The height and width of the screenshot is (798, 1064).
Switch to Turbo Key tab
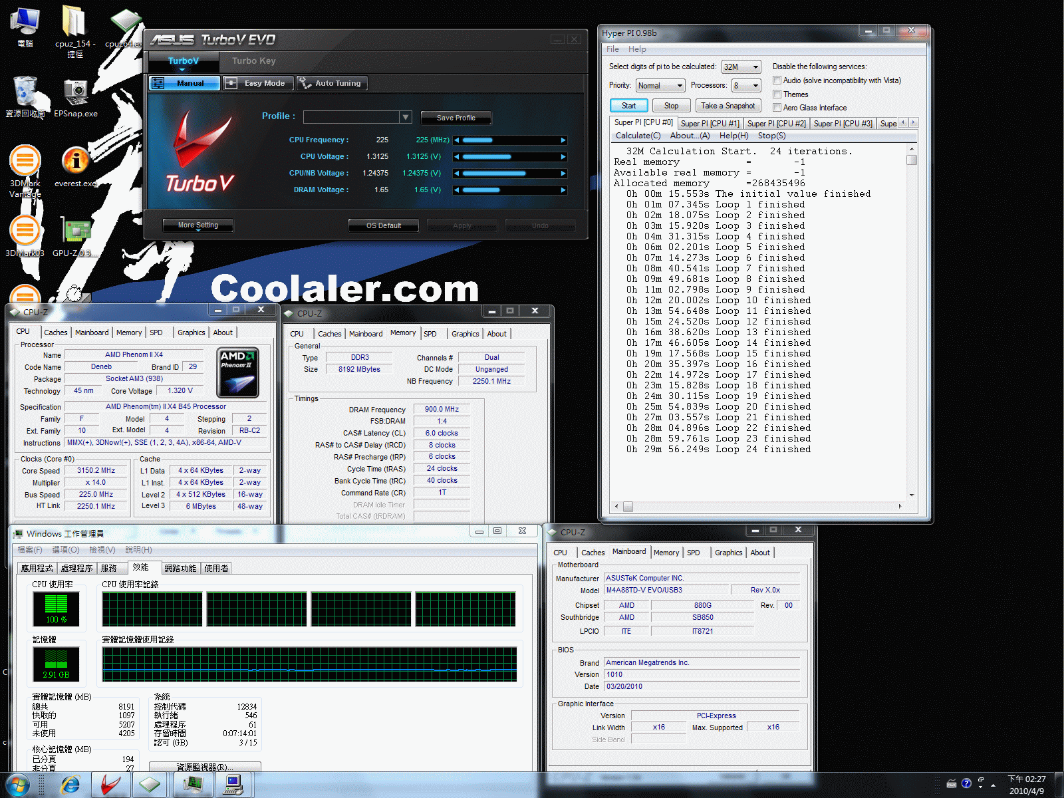tap(254, 61)
